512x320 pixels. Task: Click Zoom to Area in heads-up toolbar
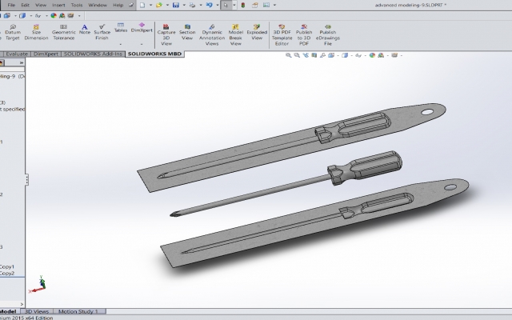297,55
